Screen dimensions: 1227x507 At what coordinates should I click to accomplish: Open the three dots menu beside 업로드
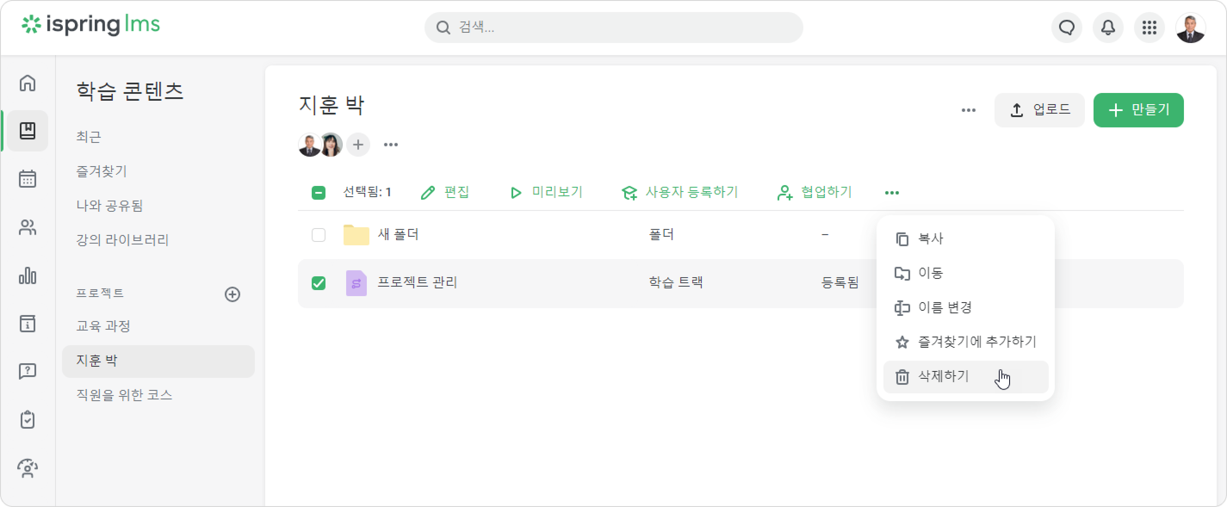click(x=968, y=110)
